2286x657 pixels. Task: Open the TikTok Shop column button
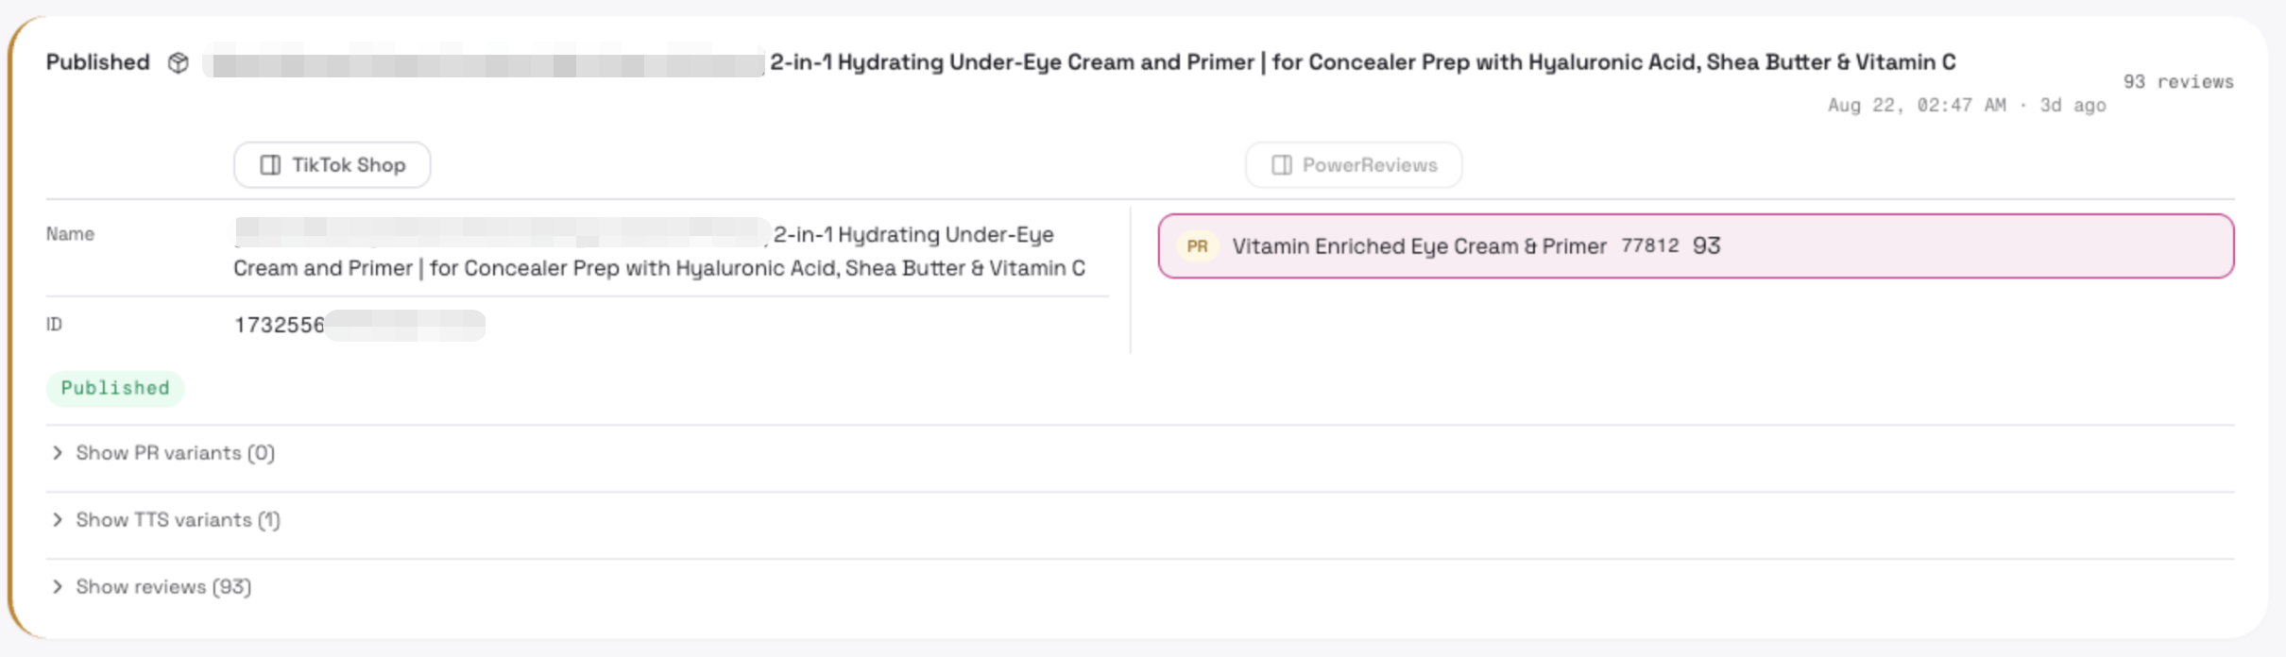[x=333, y=165]
